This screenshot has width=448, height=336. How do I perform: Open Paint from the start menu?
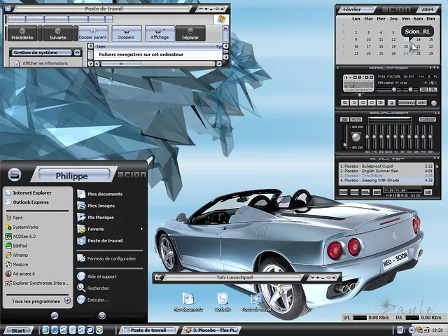17,218
